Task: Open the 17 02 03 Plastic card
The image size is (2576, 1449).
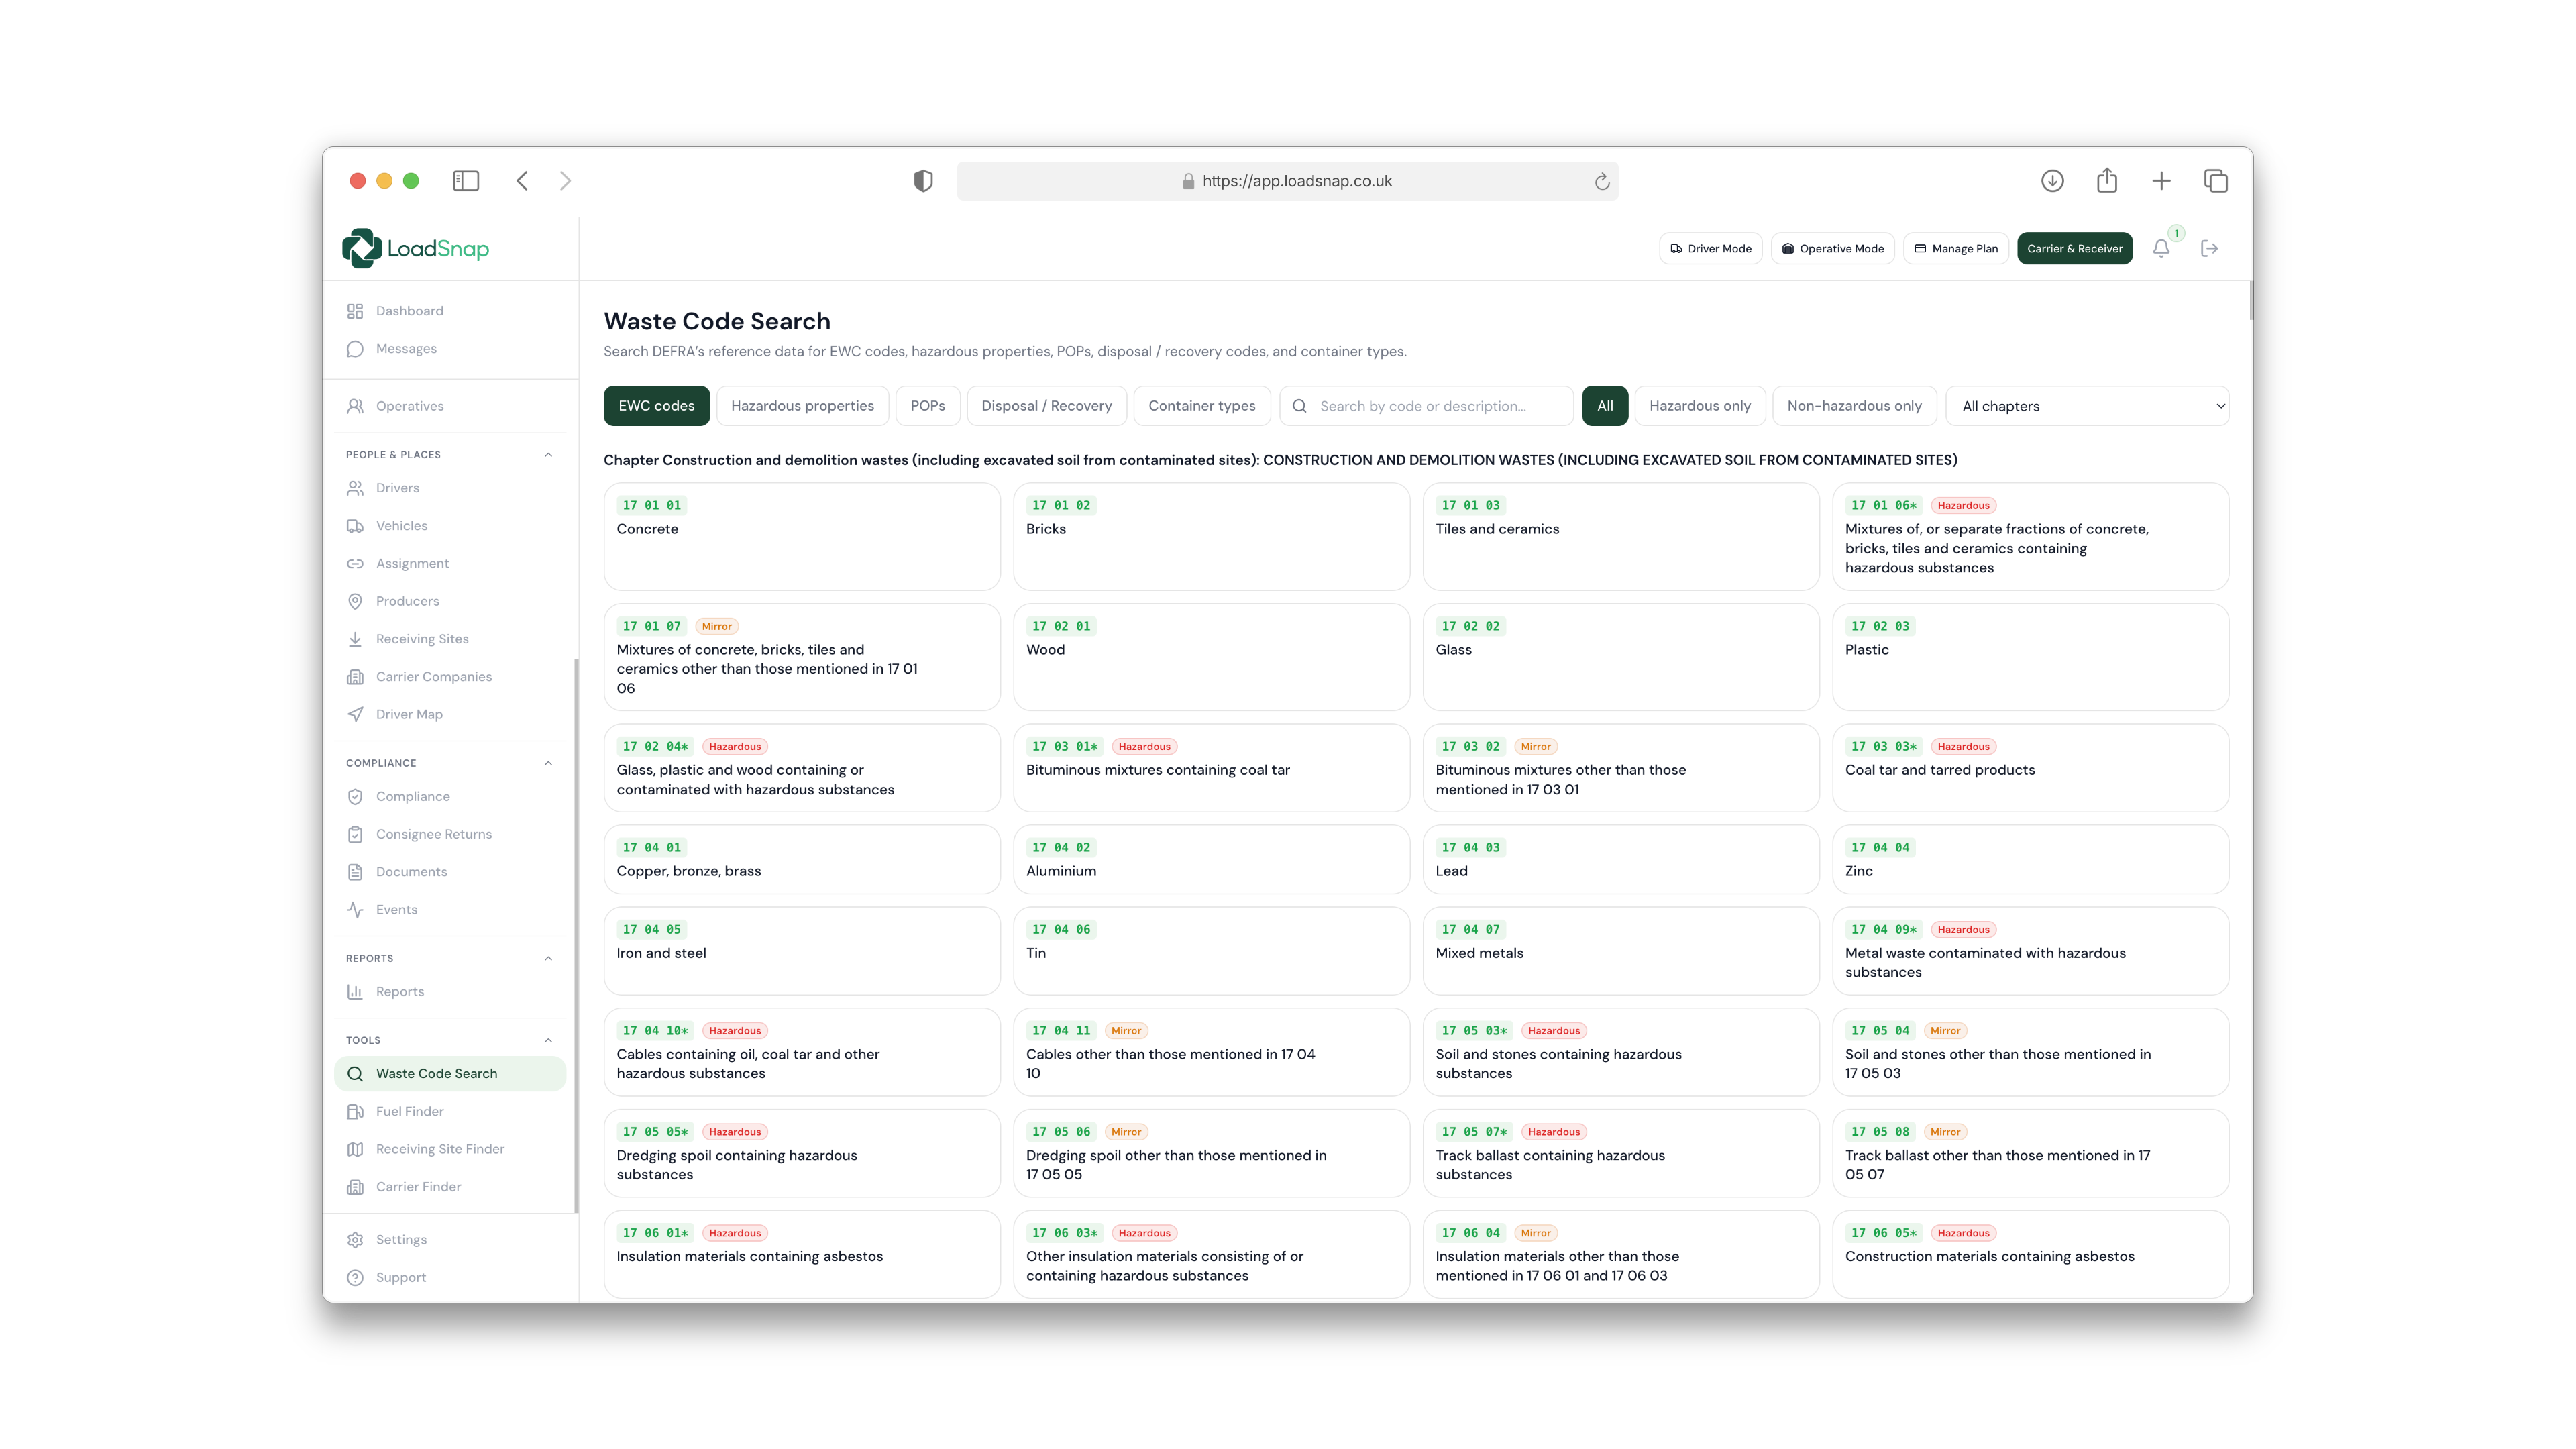Action: click(2031, 657)
